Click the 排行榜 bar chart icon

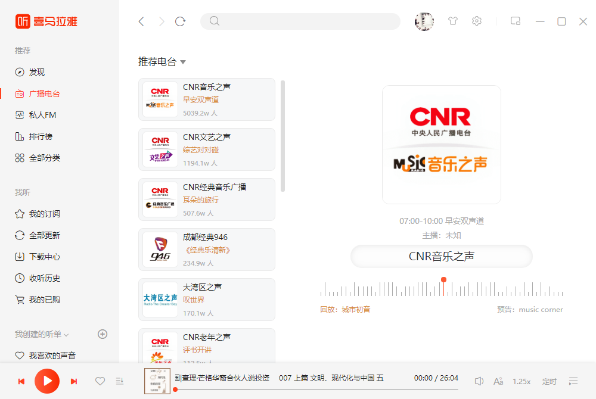point(20,136)
